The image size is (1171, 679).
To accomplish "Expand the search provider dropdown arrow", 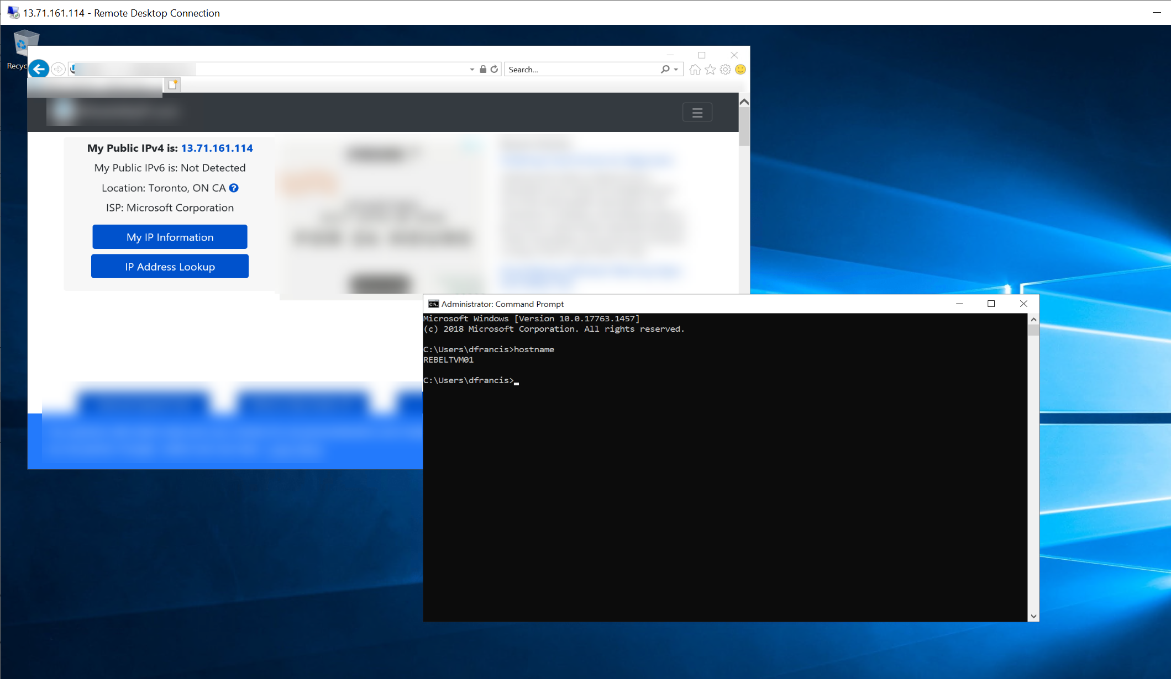I will [x=676, y=70].
